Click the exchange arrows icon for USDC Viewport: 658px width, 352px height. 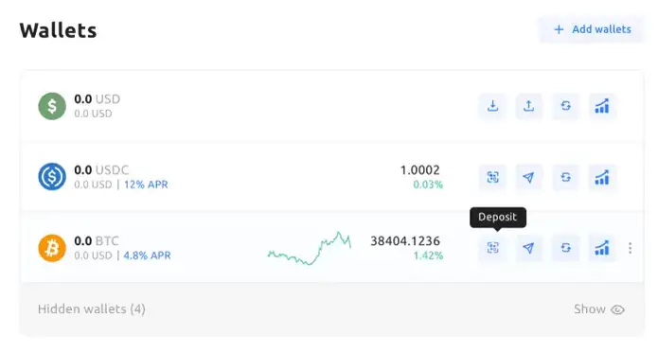click(x=565, y=177)
